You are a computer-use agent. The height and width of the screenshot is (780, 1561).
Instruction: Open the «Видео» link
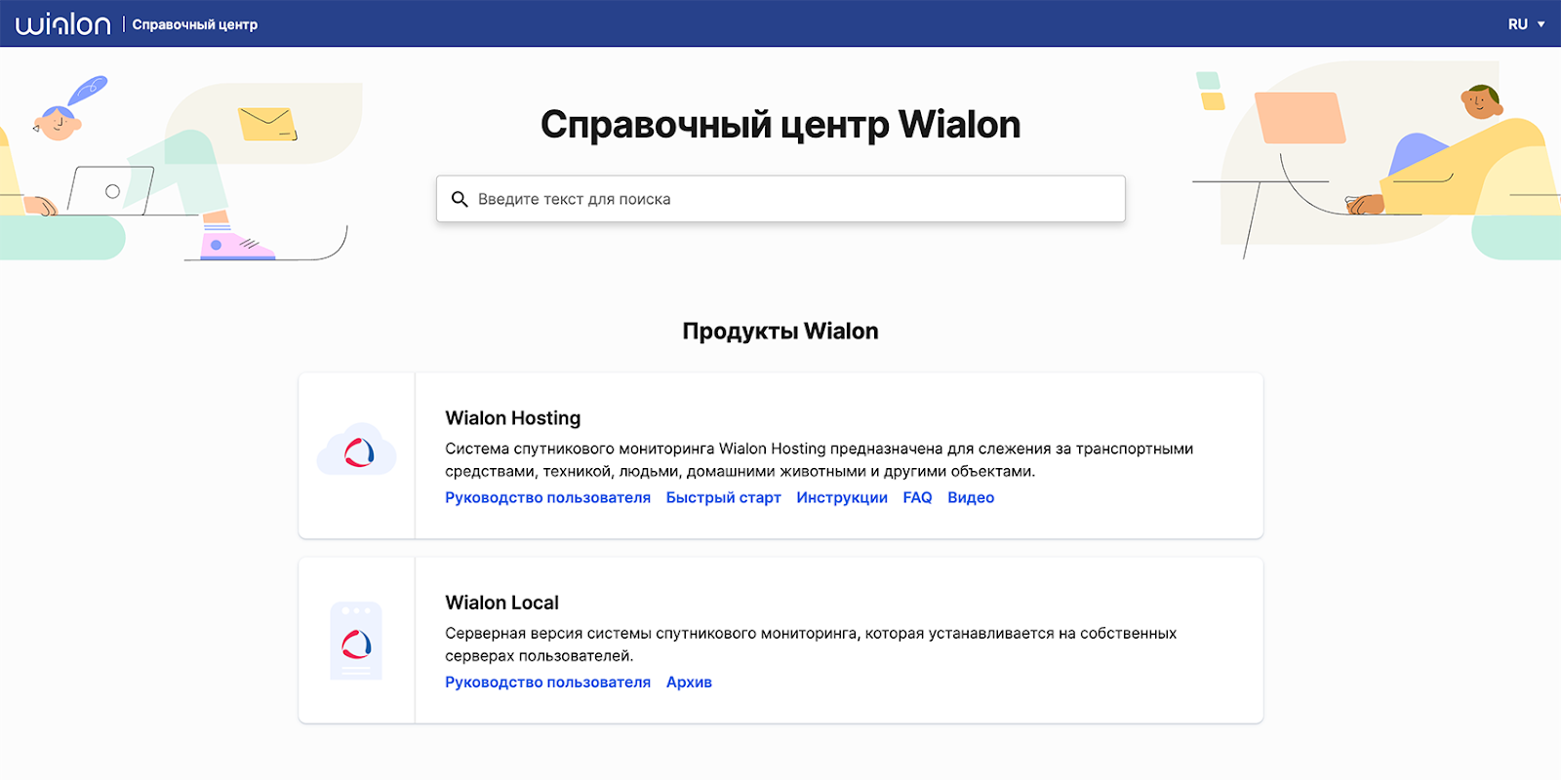pos(971,497)
